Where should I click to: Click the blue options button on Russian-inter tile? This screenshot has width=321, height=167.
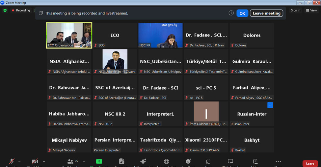(x=270, y=105)
